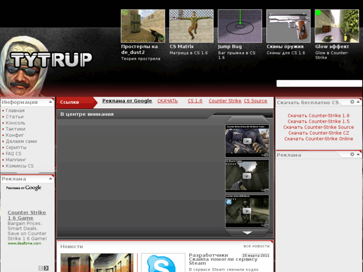Open the Jump Bug thumbnail image
This screenshot has width=363, height=272.
click(240, 26)
